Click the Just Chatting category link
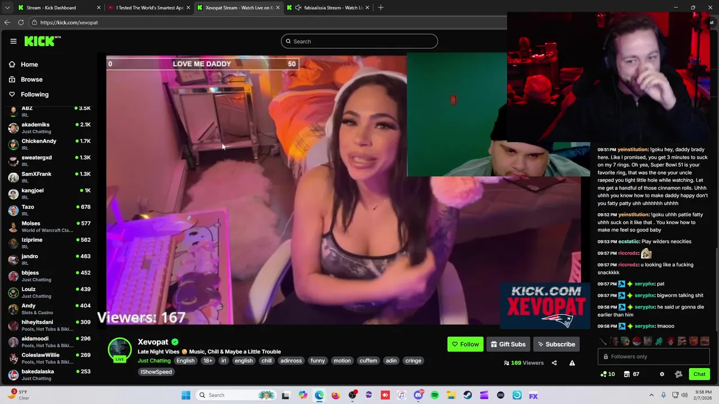 pos(154,361)
